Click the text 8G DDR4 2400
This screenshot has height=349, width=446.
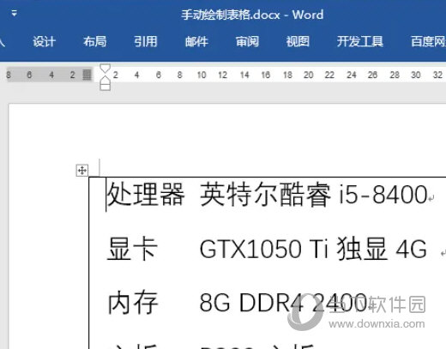[x=283, y=303]
